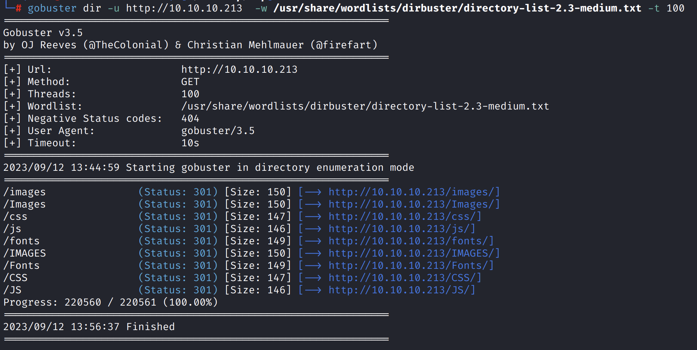Screen dimensions: 697x350
Task: Click the @firefart author handle
Action: coord(344,45)
